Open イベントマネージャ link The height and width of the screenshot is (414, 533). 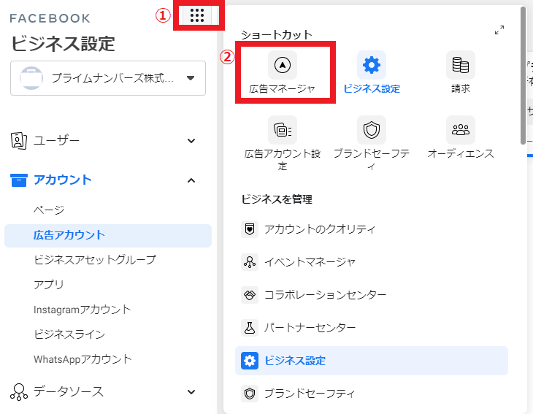[310, 262]
